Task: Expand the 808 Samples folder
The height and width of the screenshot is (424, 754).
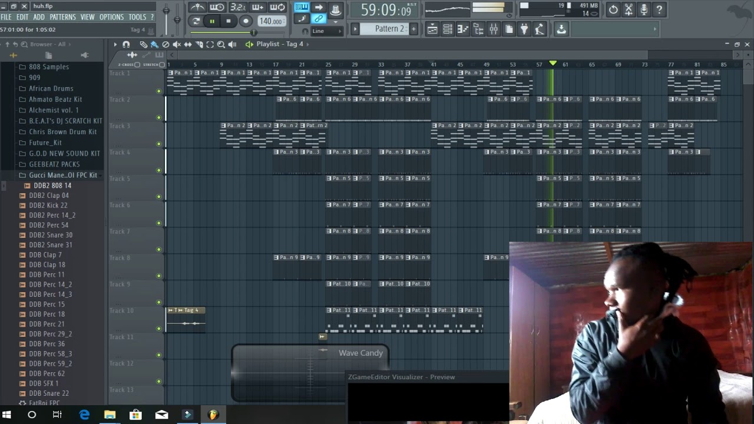Action: [x=49, y=67]
